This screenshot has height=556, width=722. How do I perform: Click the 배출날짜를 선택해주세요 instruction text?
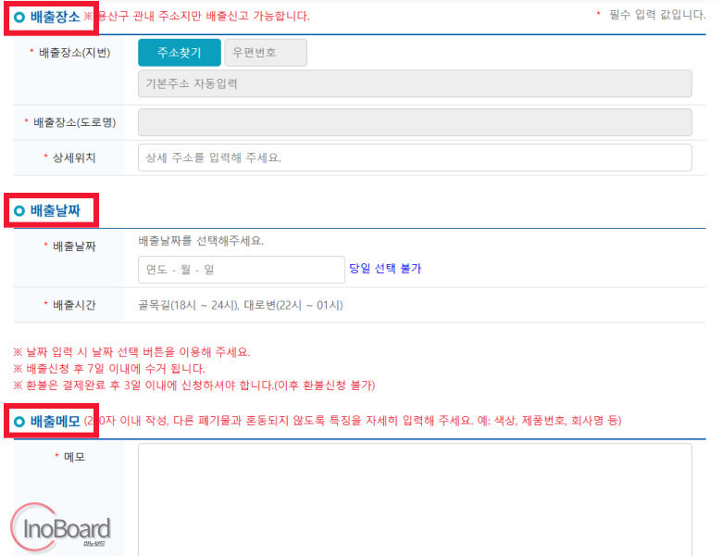pyautogui.click(x=201, y=241)
